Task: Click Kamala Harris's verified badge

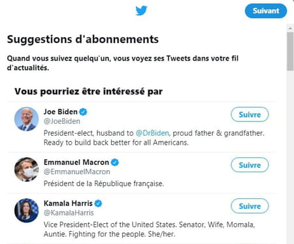Action: pyautogui.click(x=98, y=204)
